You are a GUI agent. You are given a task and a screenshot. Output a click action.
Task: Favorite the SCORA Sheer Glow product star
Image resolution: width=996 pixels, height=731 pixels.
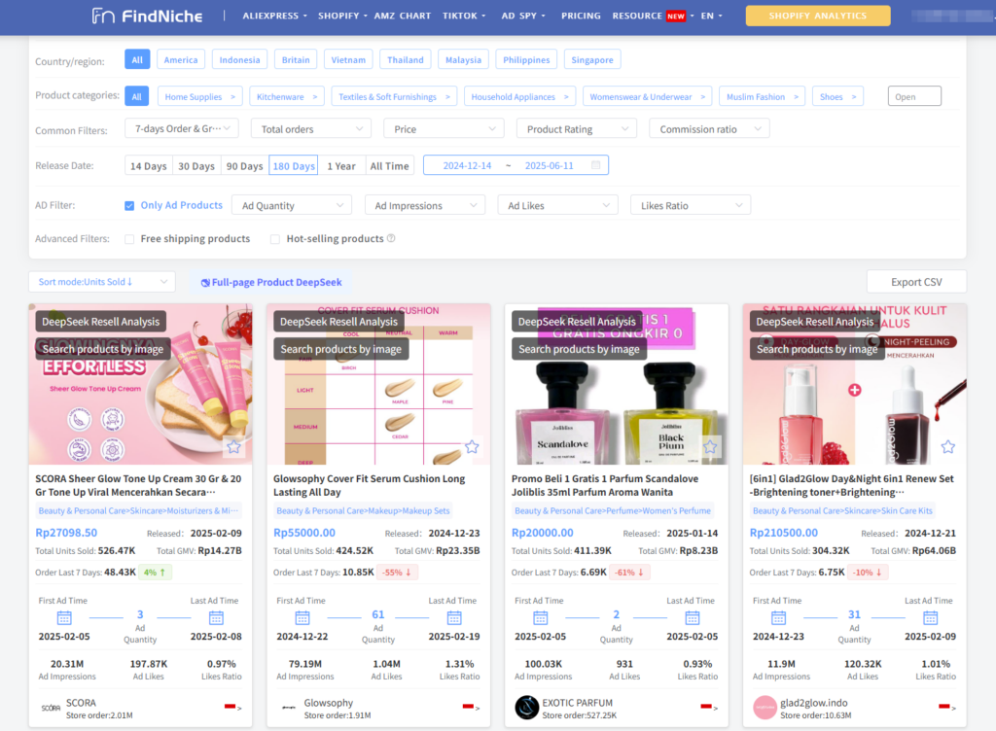click(x=233, y=447)
